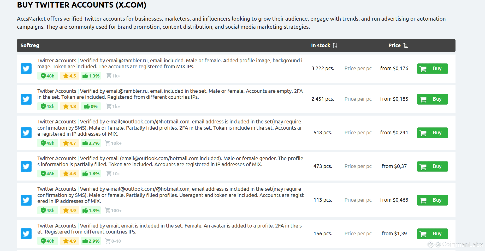Click the Softreg category header

point(30,45)
